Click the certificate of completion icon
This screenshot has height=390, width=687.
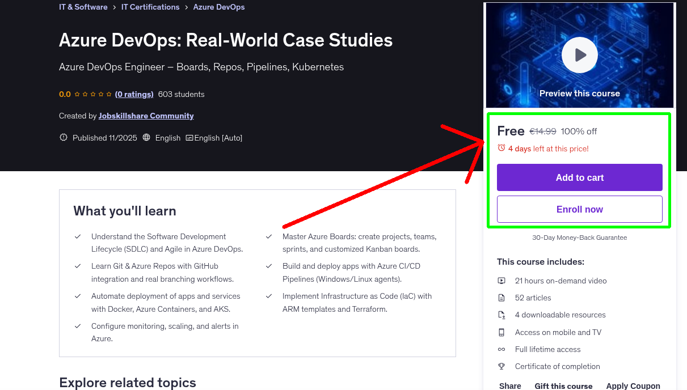[501, 366]
